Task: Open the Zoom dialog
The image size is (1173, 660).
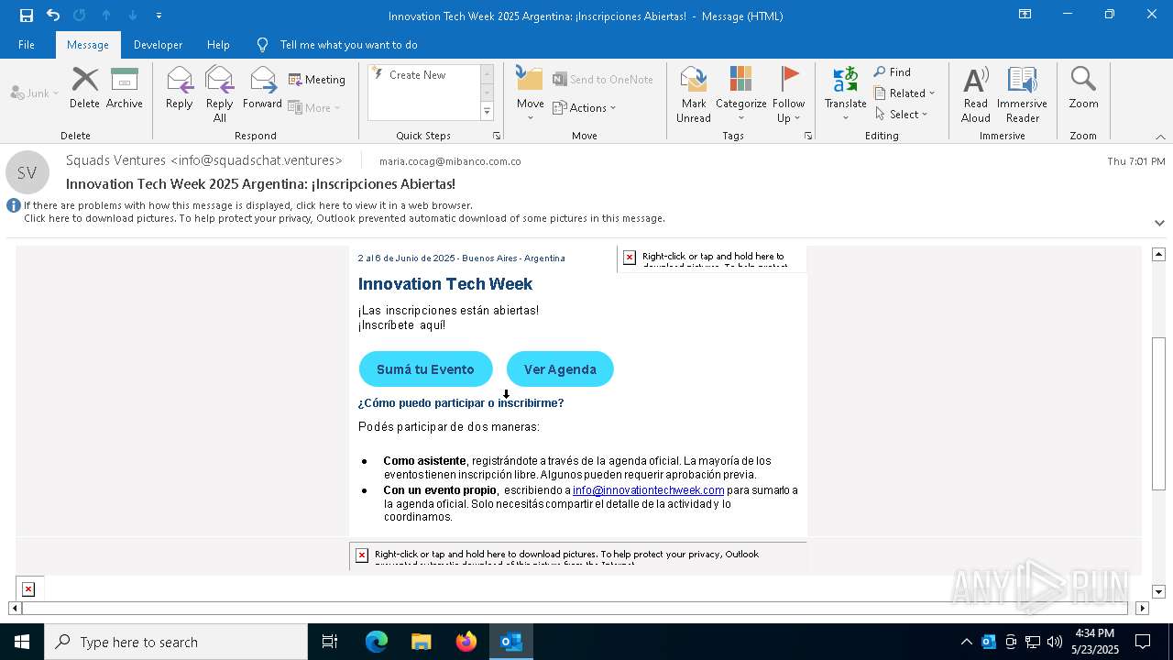Action: [x=1083, y=88]
